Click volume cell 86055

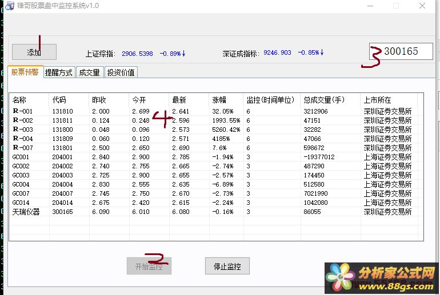coord(312,212)
